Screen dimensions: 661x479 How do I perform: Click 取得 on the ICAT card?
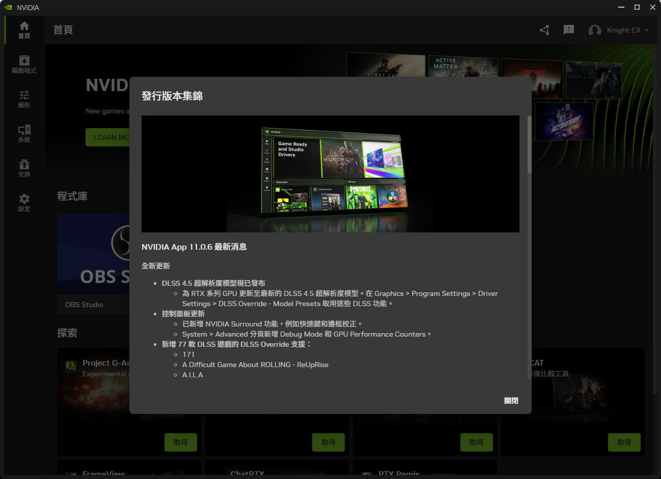(624, 442)
